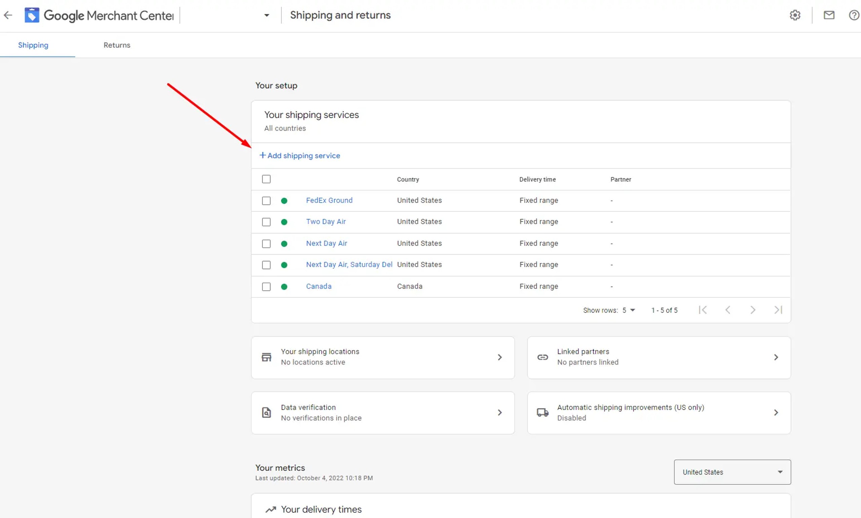861x518 pixels.
Task: Click Add shipping service
Action: pyautogui.click(x=300, y=156)
